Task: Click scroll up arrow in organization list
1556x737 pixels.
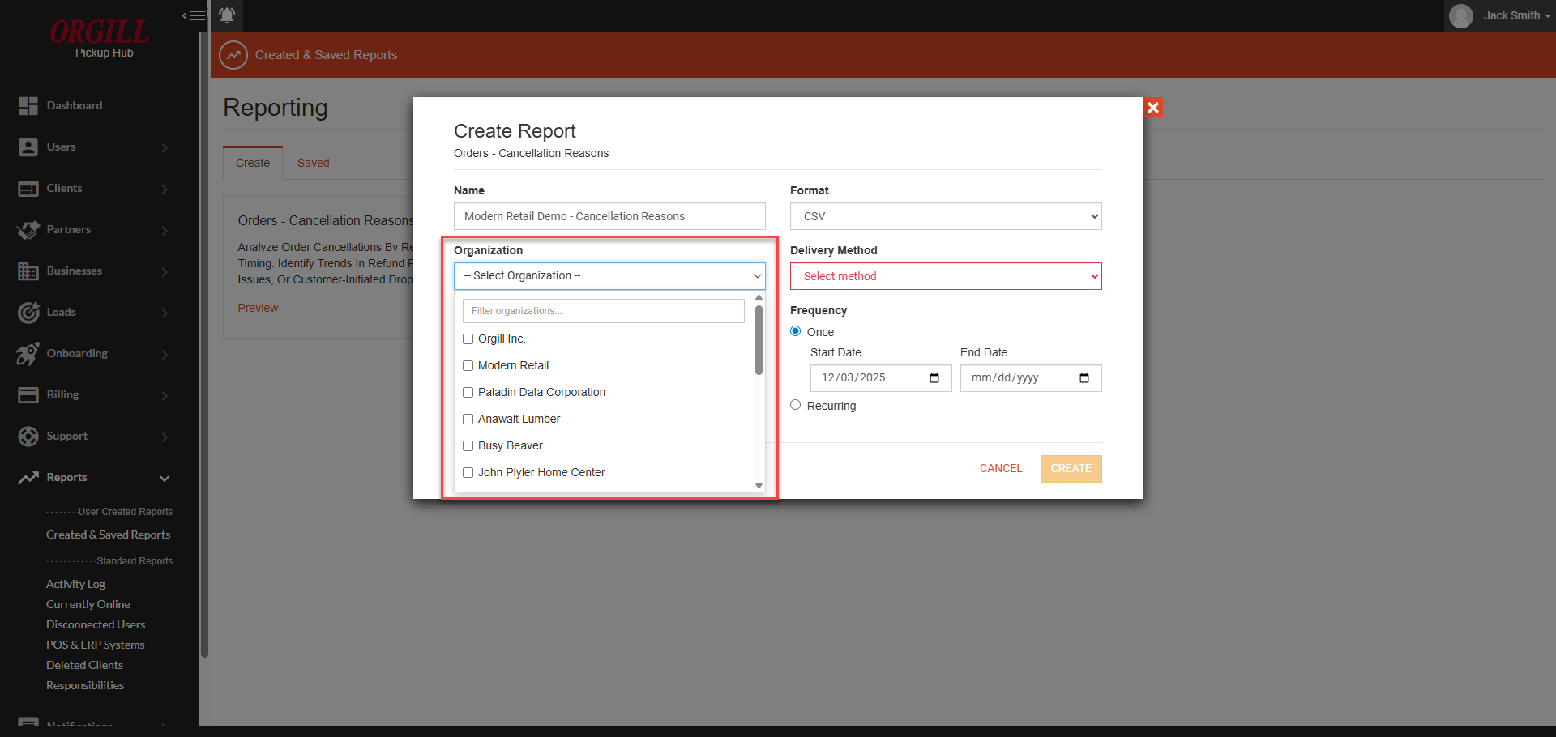Action: click(759, 298)
